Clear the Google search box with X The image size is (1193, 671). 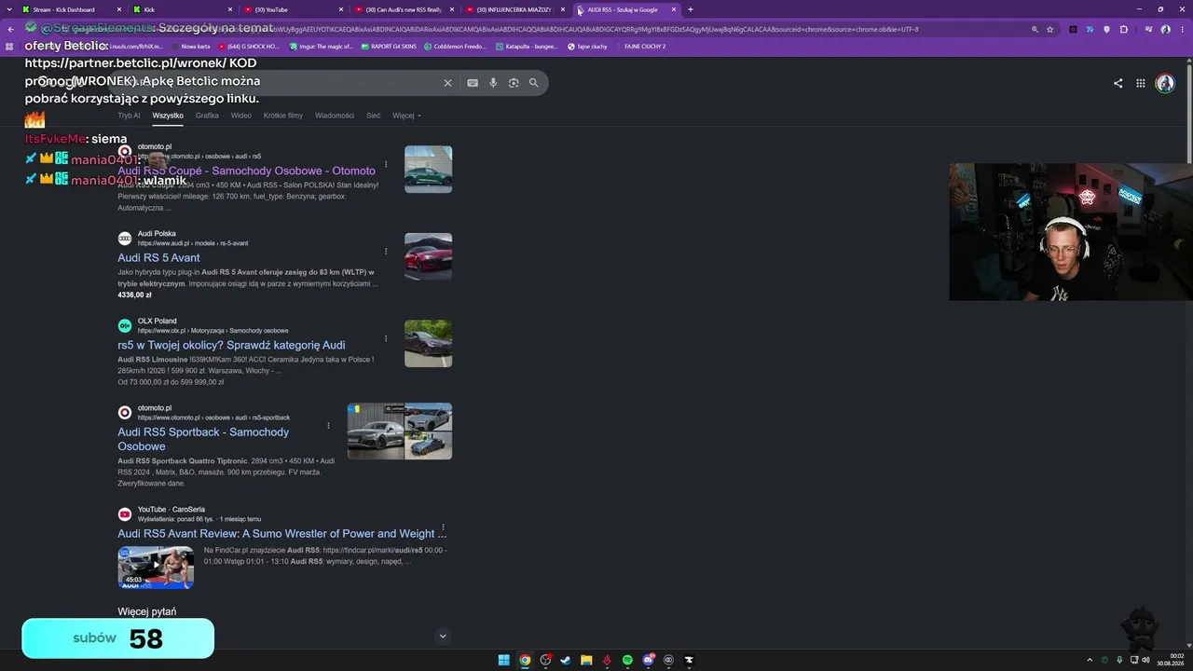coord(447,83)
